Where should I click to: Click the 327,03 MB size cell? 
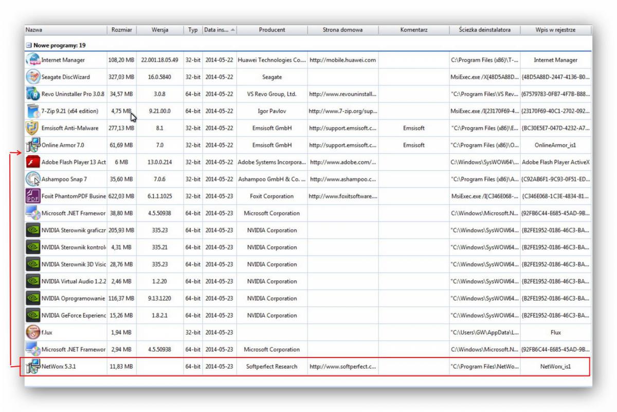(121, 77)
